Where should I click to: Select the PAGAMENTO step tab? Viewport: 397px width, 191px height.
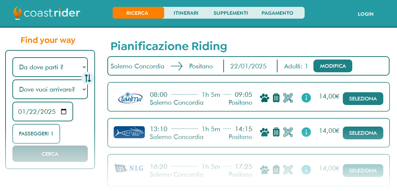(277, 13)
